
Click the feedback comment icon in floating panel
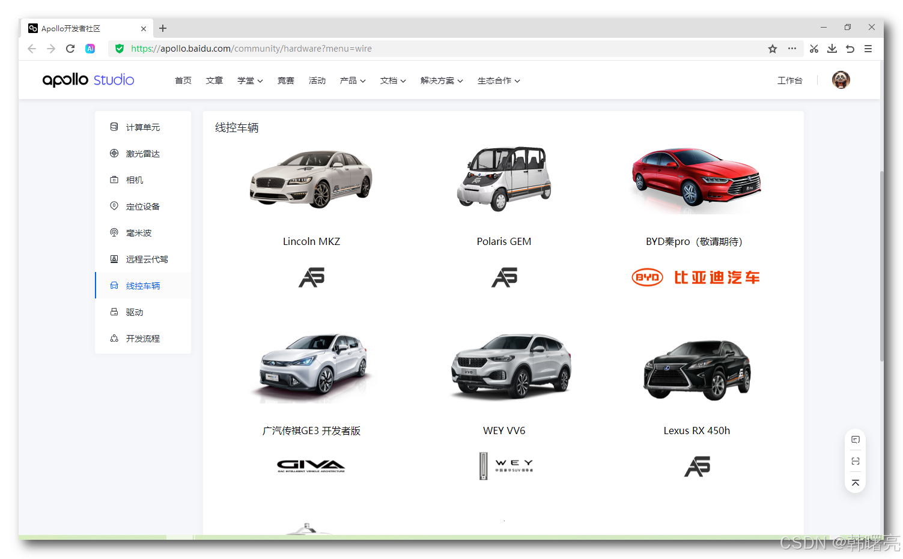(x=856, y=440)
